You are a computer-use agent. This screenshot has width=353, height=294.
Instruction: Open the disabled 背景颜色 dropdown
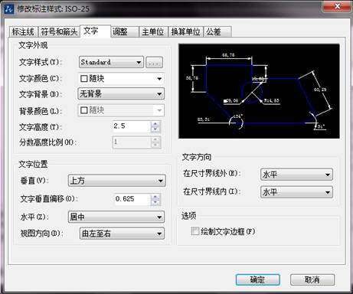click(x=121, y=110)
